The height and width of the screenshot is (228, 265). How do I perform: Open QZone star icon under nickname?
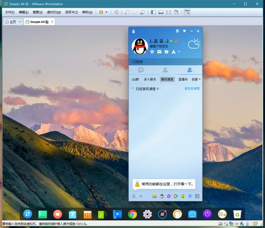152,52
